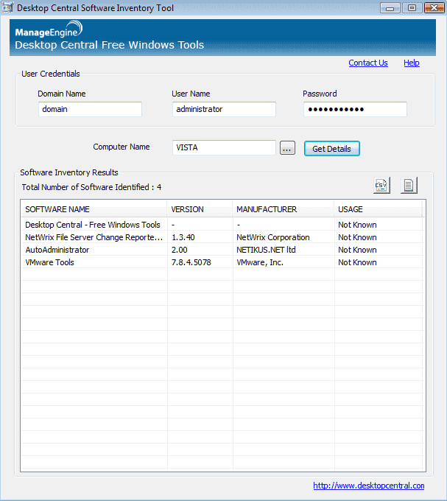Export results using the CSV icon
Screen dimensions: 447x501
(382, 186)
